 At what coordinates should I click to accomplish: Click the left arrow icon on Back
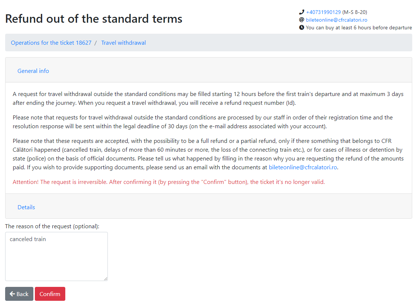coord(12,294)
